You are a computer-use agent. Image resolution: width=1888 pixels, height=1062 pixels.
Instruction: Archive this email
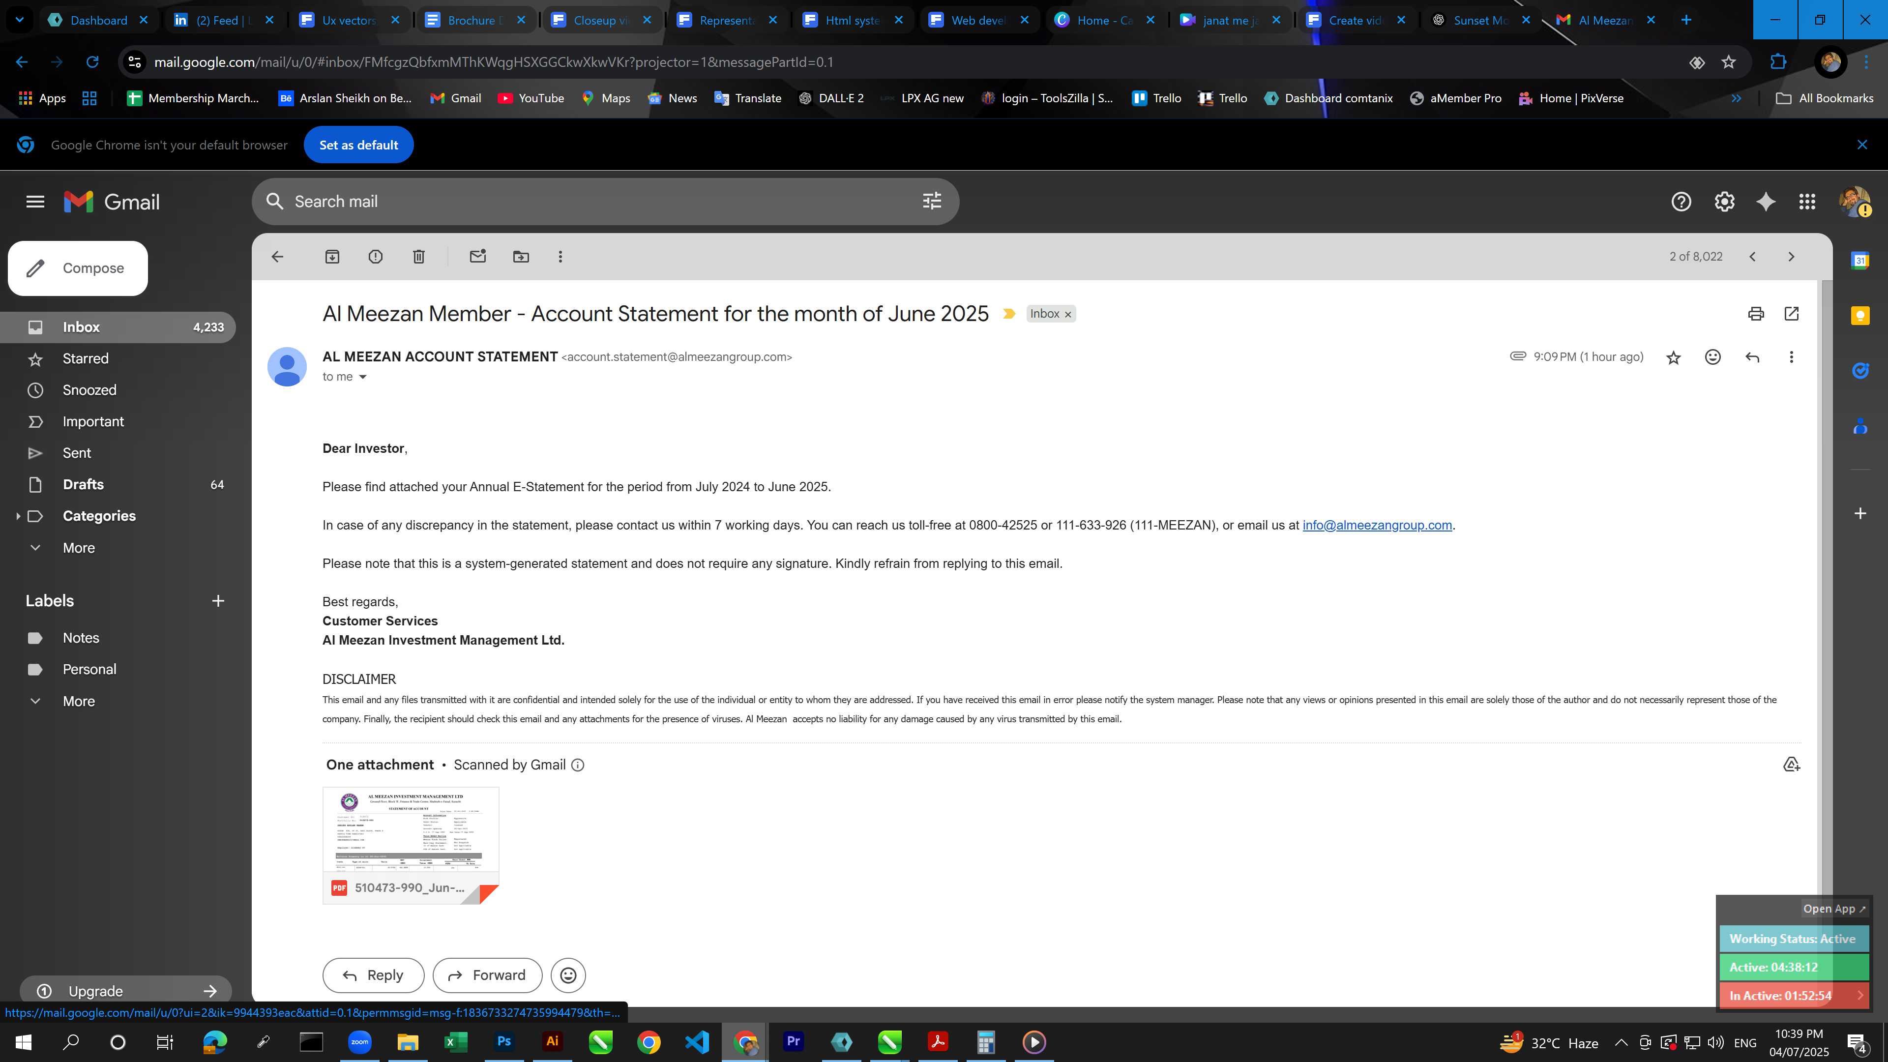tap(332, 257)
